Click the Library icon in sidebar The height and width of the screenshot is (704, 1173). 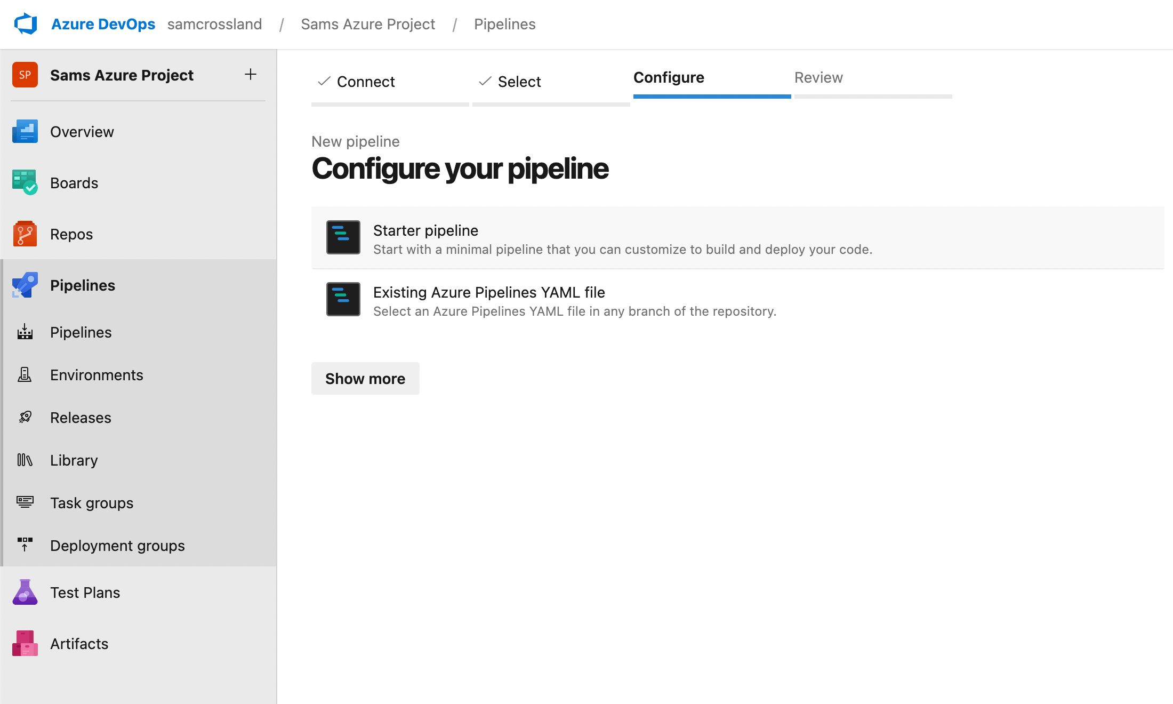point(25,459)
